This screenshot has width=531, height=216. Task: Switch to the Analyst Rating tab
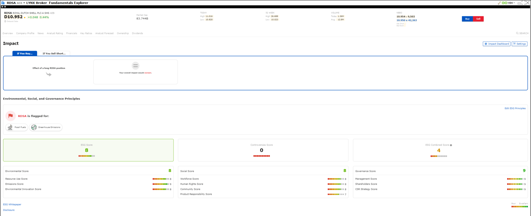(x=55, y=33)
